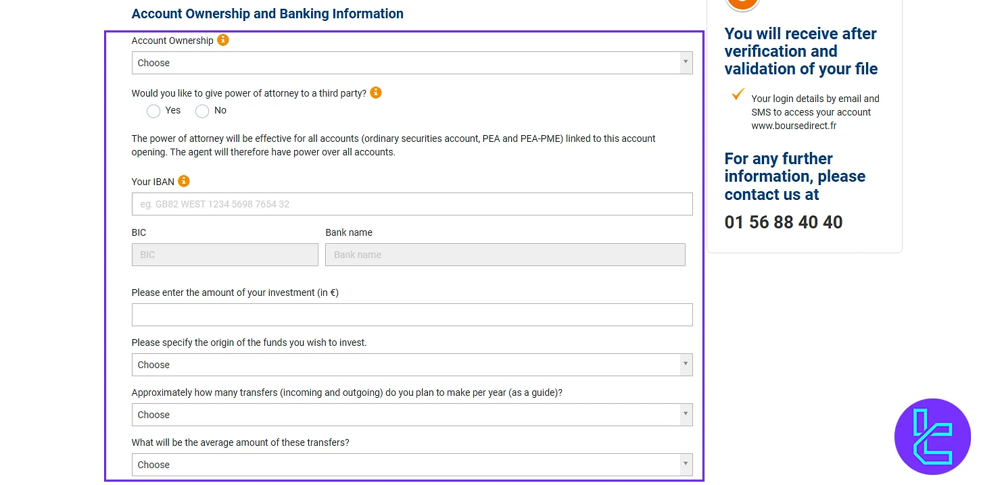This screenshot has height=485, width=981.
Task: Click inside the IBAN input field
Action: [412, 204]
